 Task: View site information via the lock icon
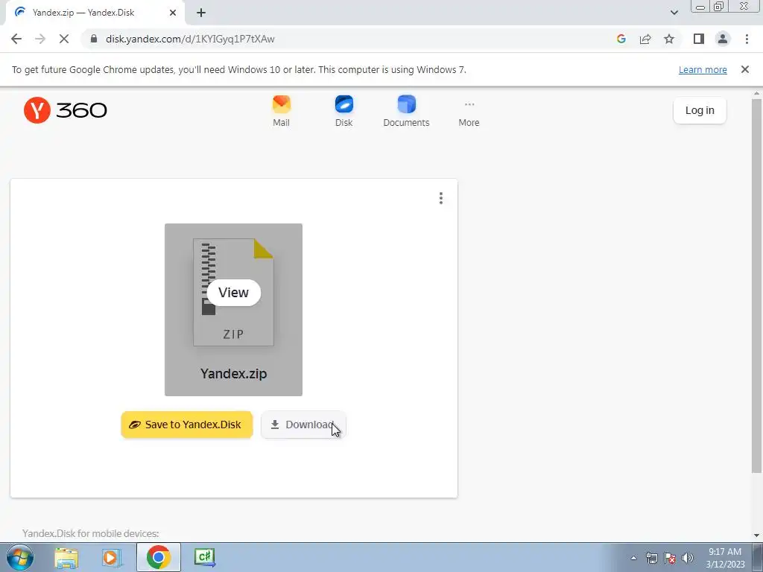click(x=94, y=39)
